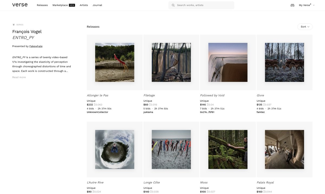Click the Filetage title
The image size is (325, 194).
click(x=149, y=95)
